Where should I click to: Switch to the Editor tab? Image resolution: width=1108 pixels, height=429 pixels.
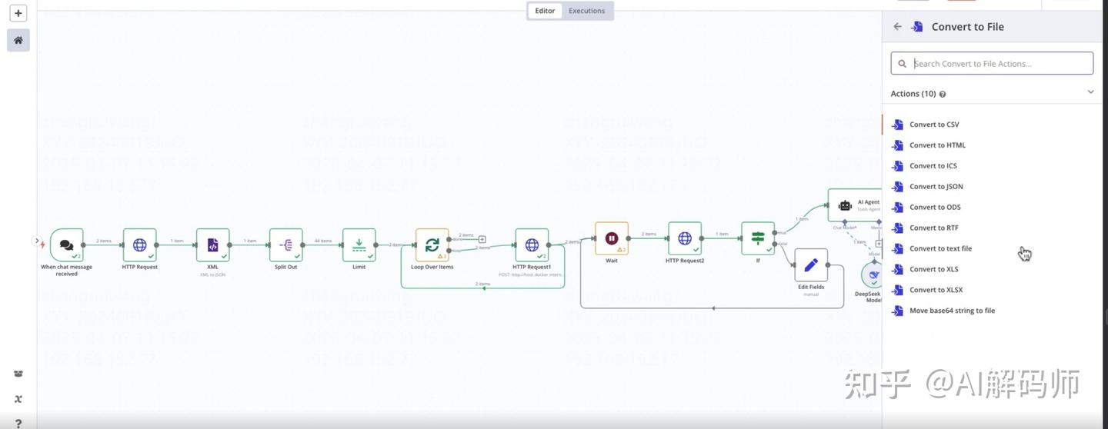pos(545,11)
